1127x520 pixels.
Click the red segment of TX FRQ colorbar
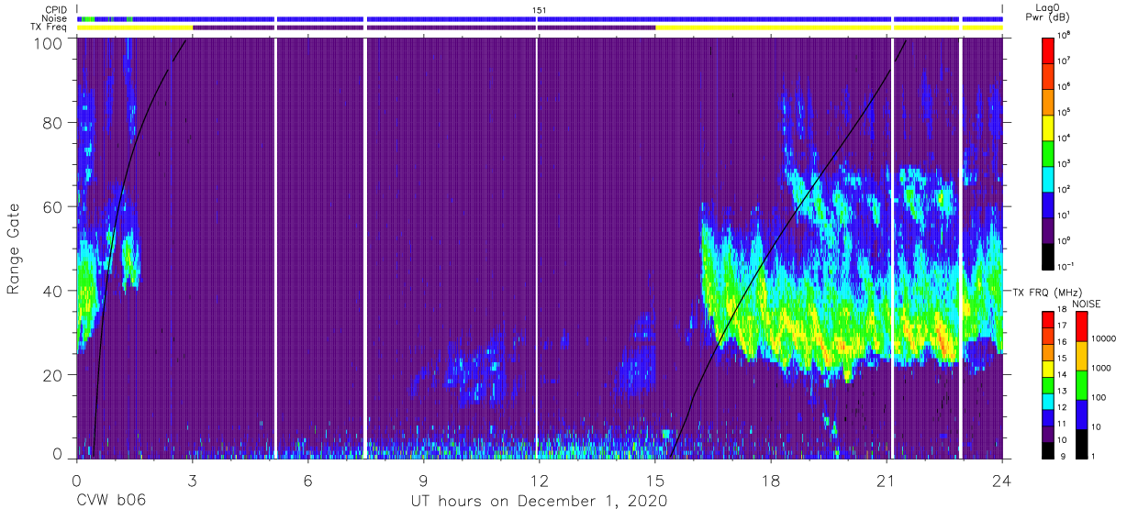pyautogui.click(x=1048, y=320)
